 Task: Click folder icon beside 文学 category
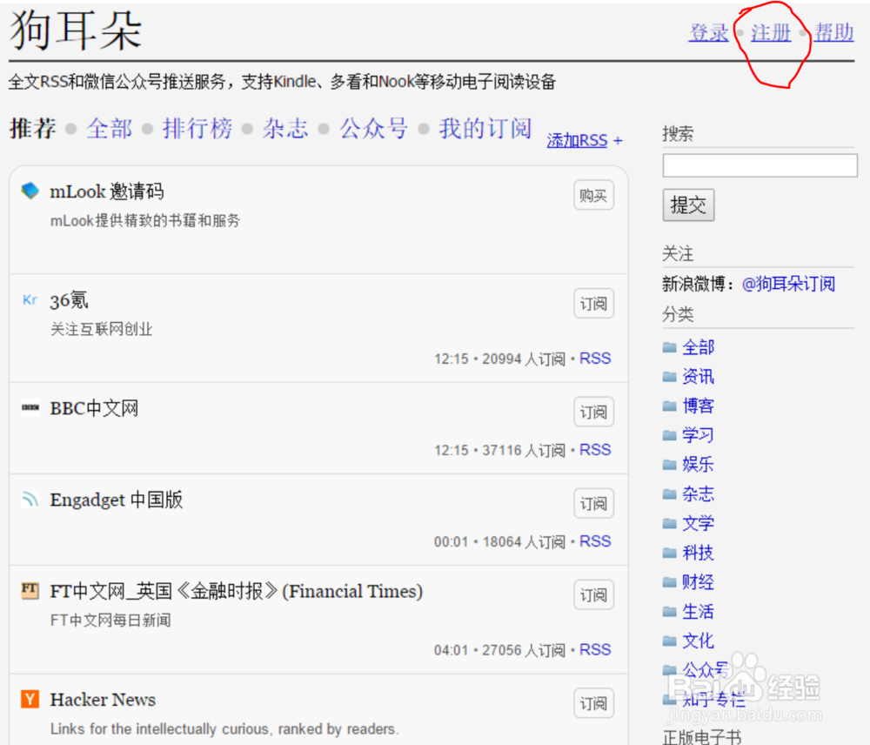click(x=670, y=523)
